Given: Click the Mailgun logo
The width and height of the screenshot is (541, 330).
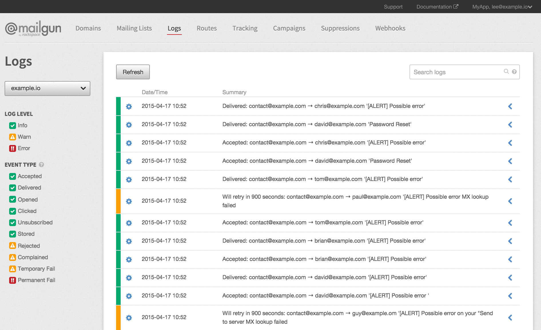Looking at the screenshot, I should pos(33,29).
